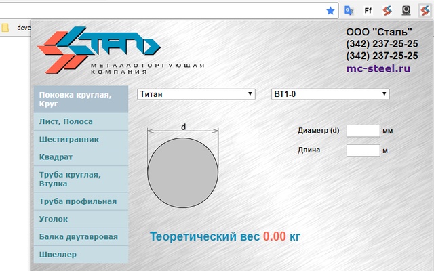
Task: Click the active steel calculator extension icon
Action: pos(425,10)
